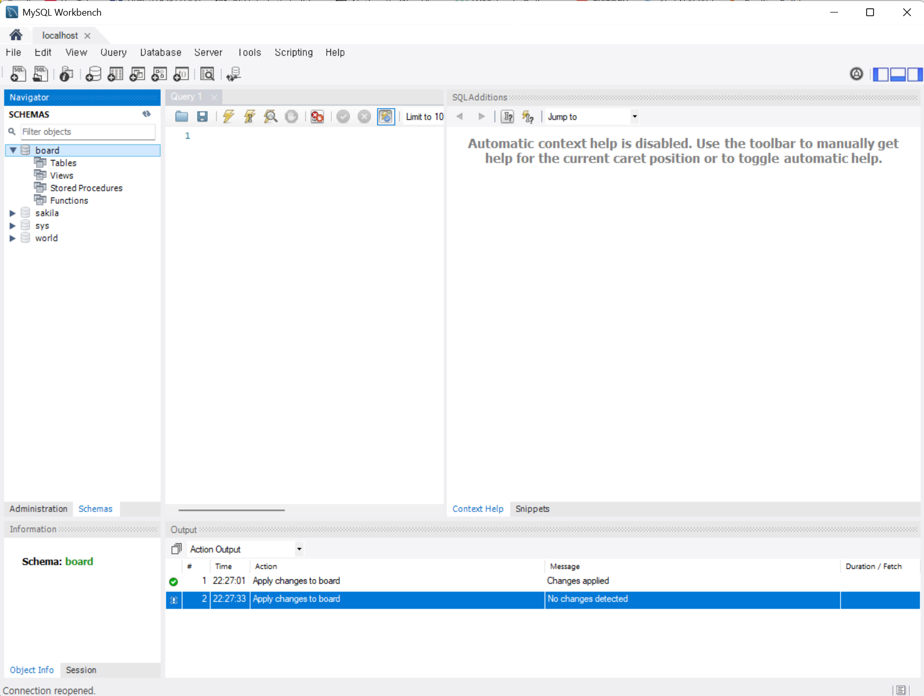
Task: Open the Query menu
Action: (x=114, y=52)
